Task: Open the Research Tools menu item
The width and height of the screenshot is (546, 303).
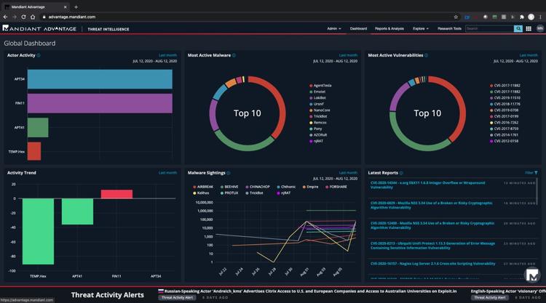Action: tap(448, 29)
